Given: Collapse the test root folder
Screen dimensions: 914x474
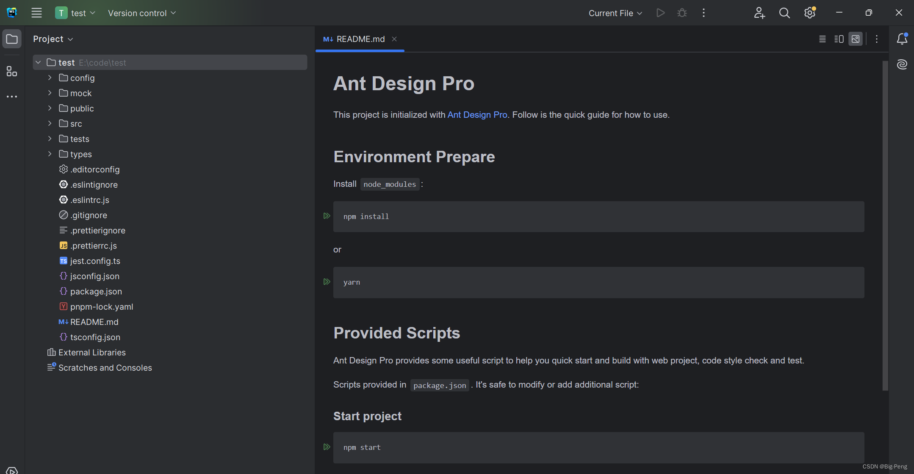Looking at the screenshot, I should click(38, 63).
